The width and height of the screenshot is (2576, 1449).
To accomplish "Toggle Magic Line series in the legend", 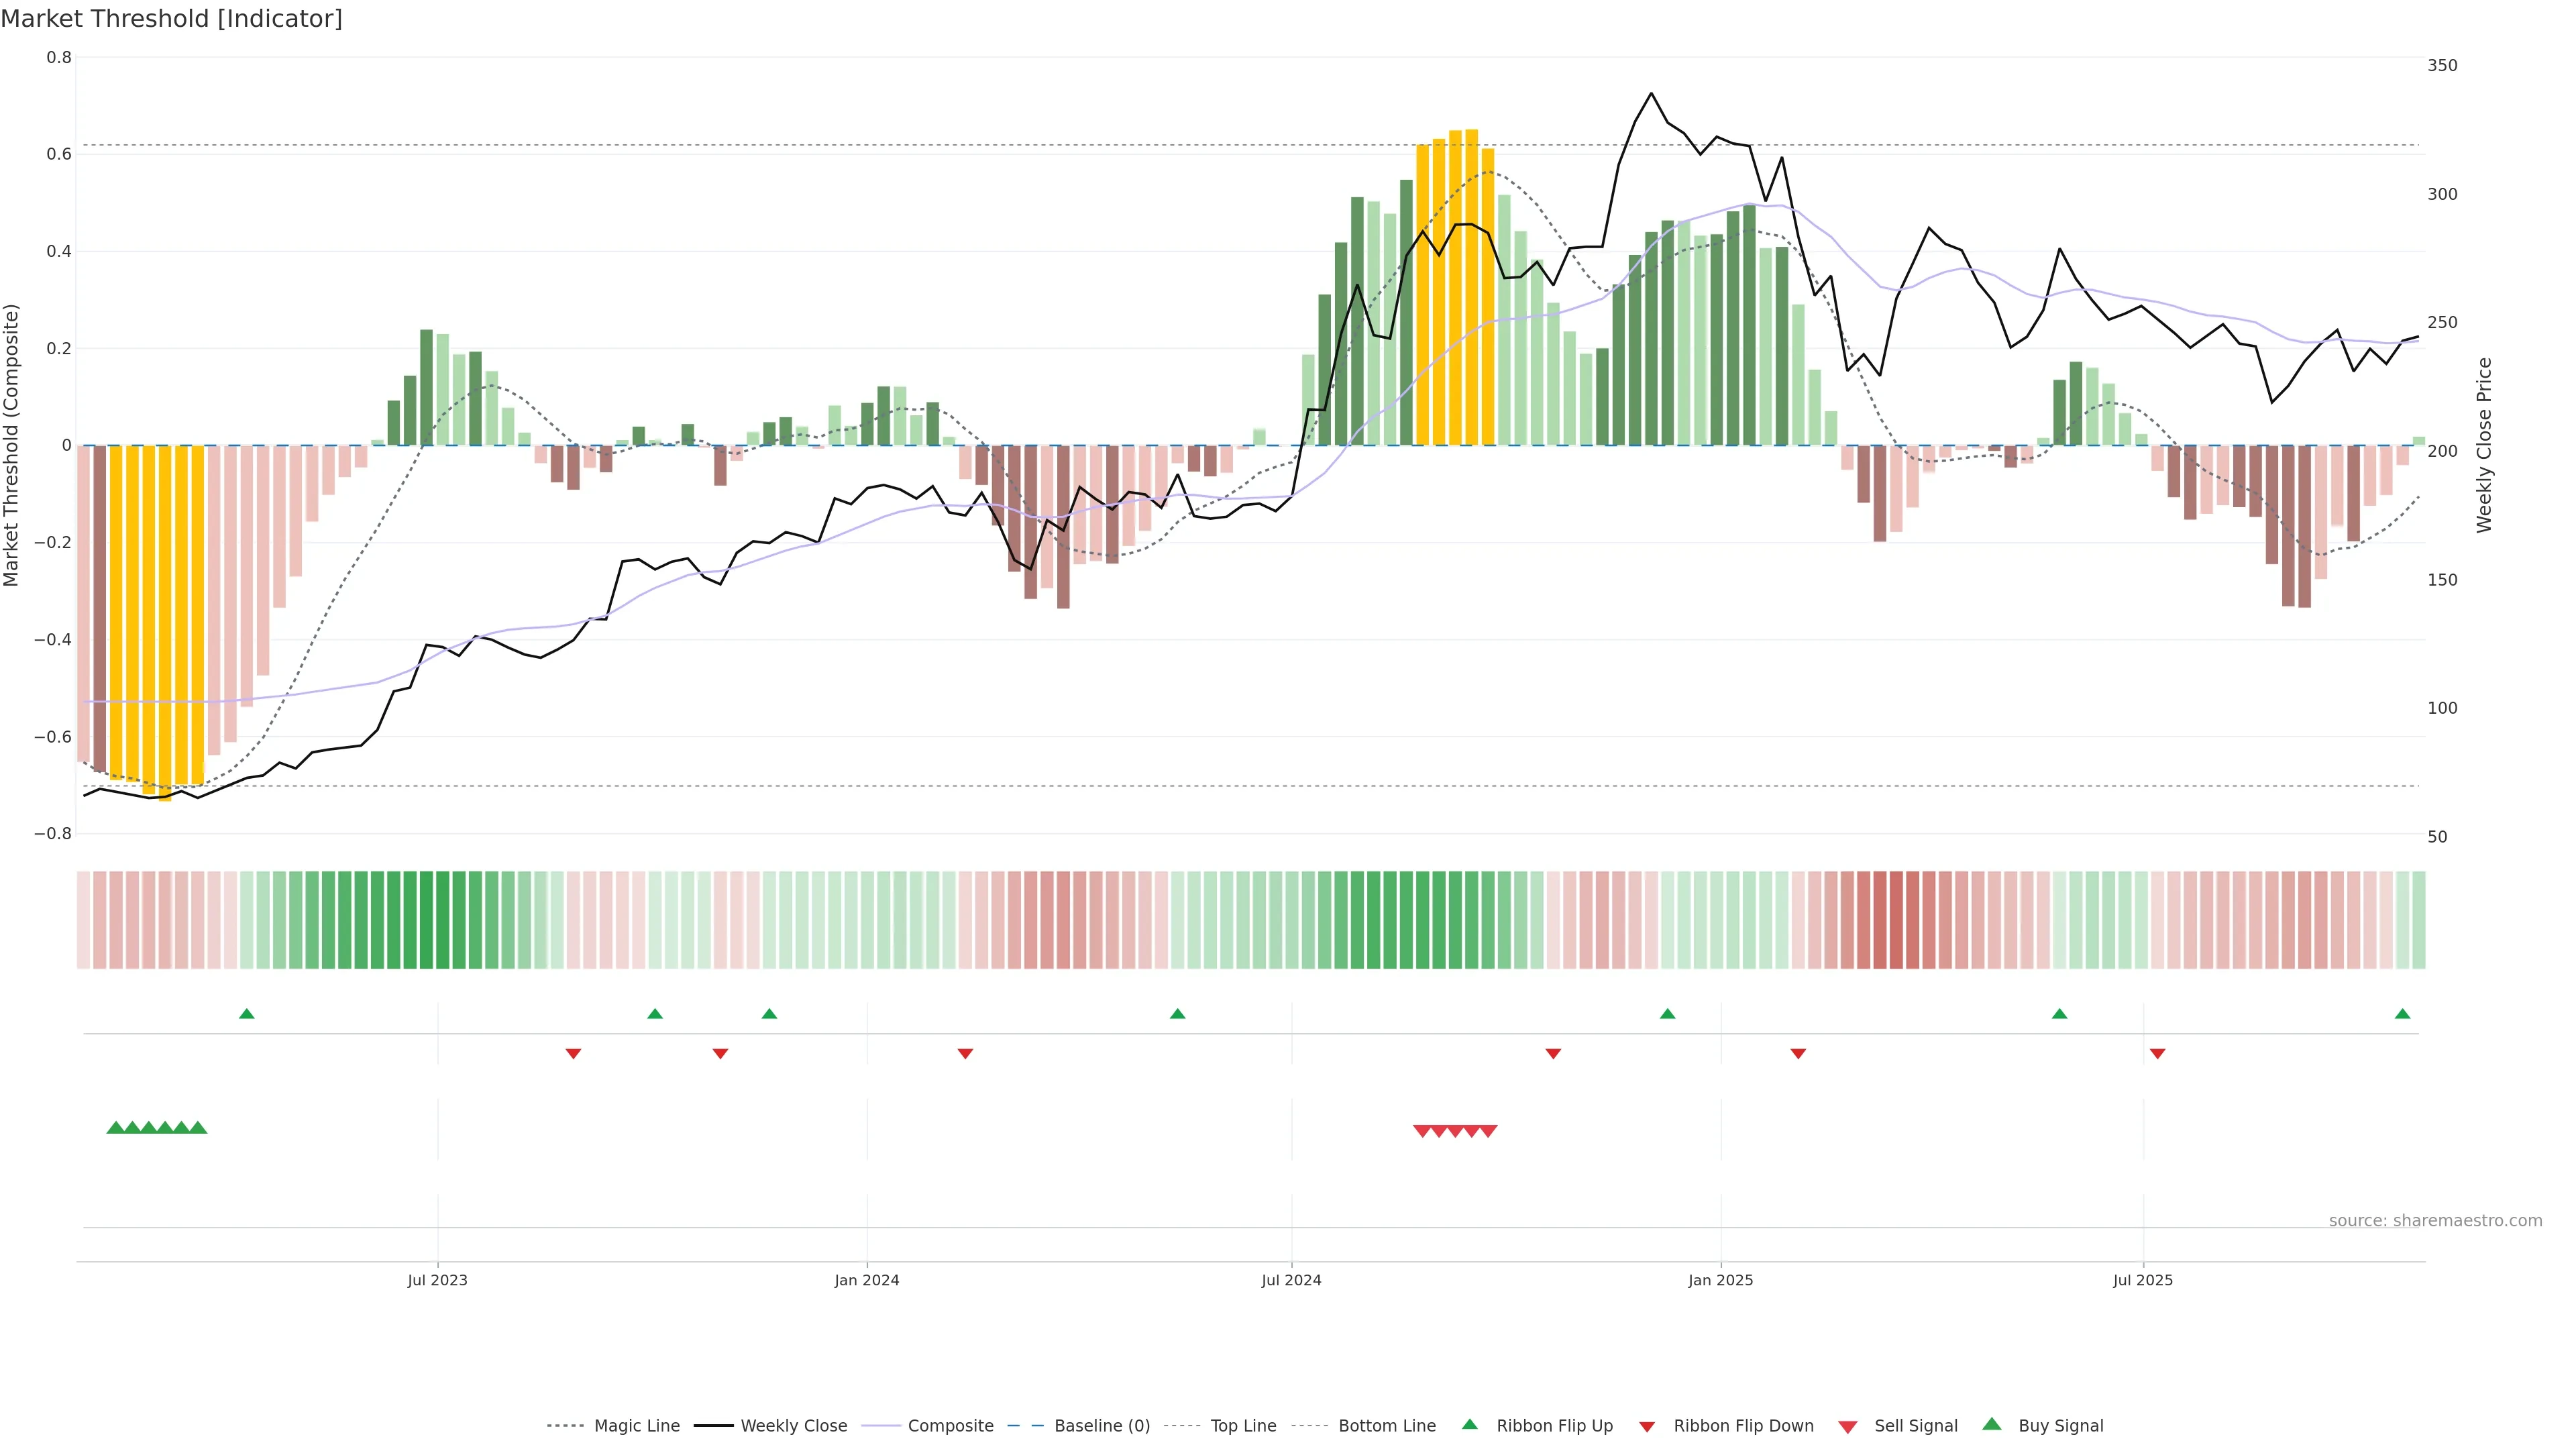I will (x=636, y=1426).
